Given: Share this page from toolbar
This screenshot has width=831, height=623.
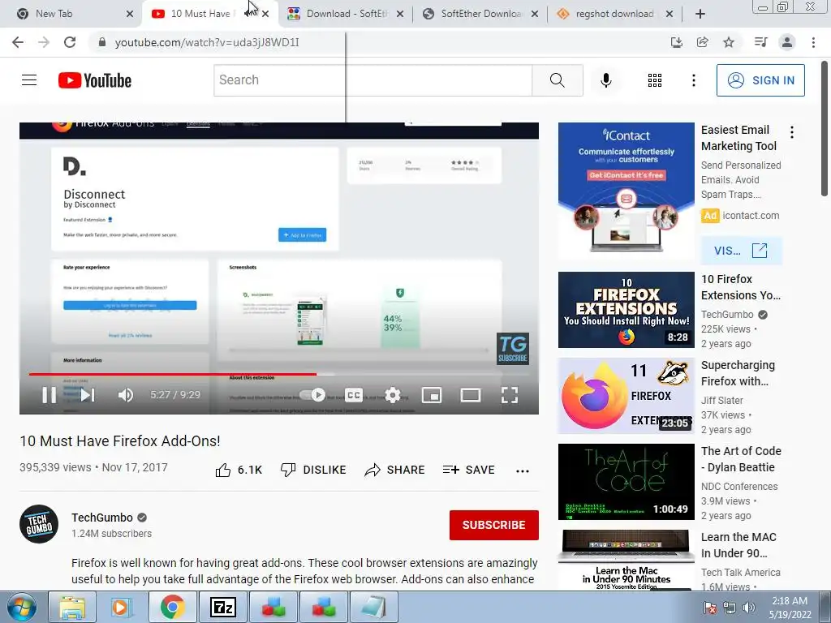Looking at the screenshot, I should pyautogui.click(x=702, y=42).
